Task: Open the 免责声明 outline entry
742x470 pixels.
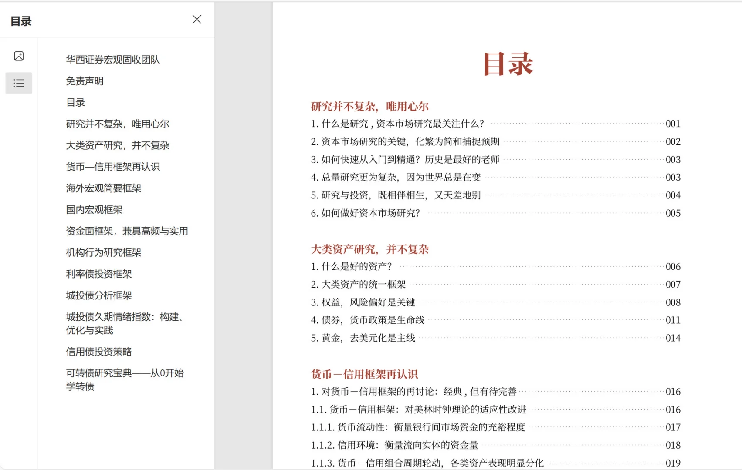Action: coord(84,81)
